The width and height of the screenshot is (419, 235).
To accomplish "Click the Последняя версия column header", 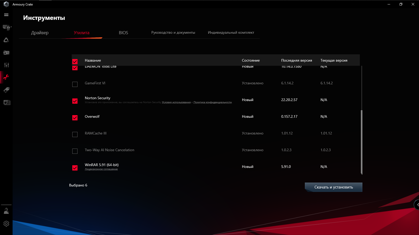I will 297,60.
